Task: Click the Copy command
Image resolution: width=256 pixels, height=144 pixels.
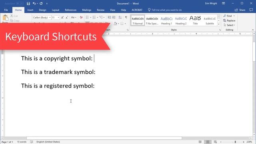Action: [14, 20]
